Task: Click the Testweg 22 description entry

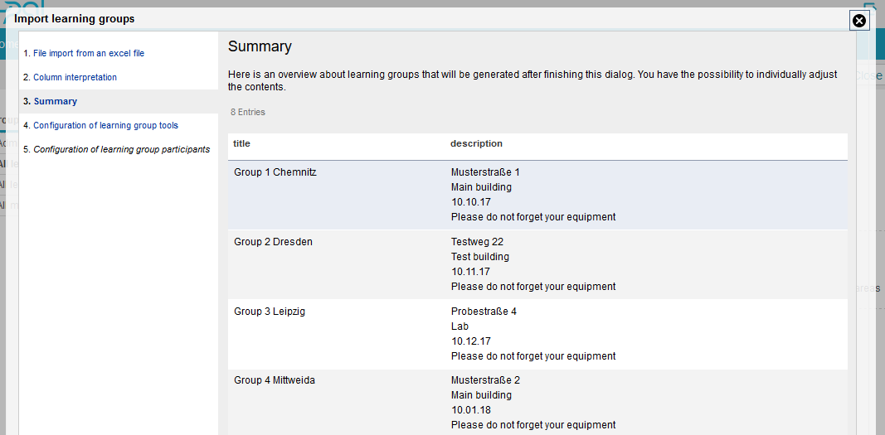Action: click(477, 242)
